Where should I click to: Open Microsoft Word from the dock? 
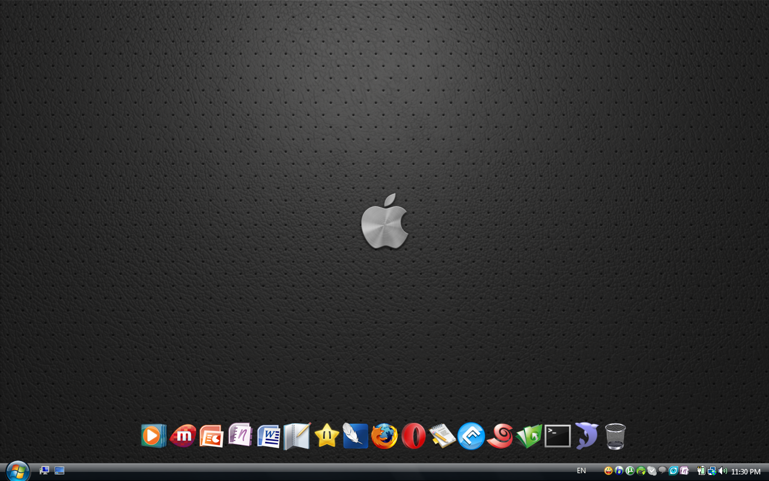269,436
